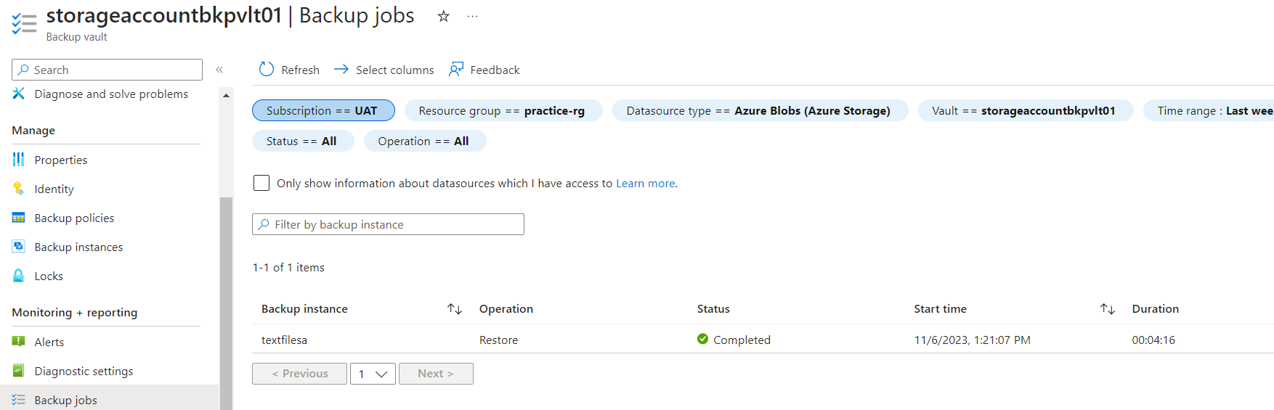1274x410 pixels.
Task: Click the Previous page button
Action: (299, 374)
